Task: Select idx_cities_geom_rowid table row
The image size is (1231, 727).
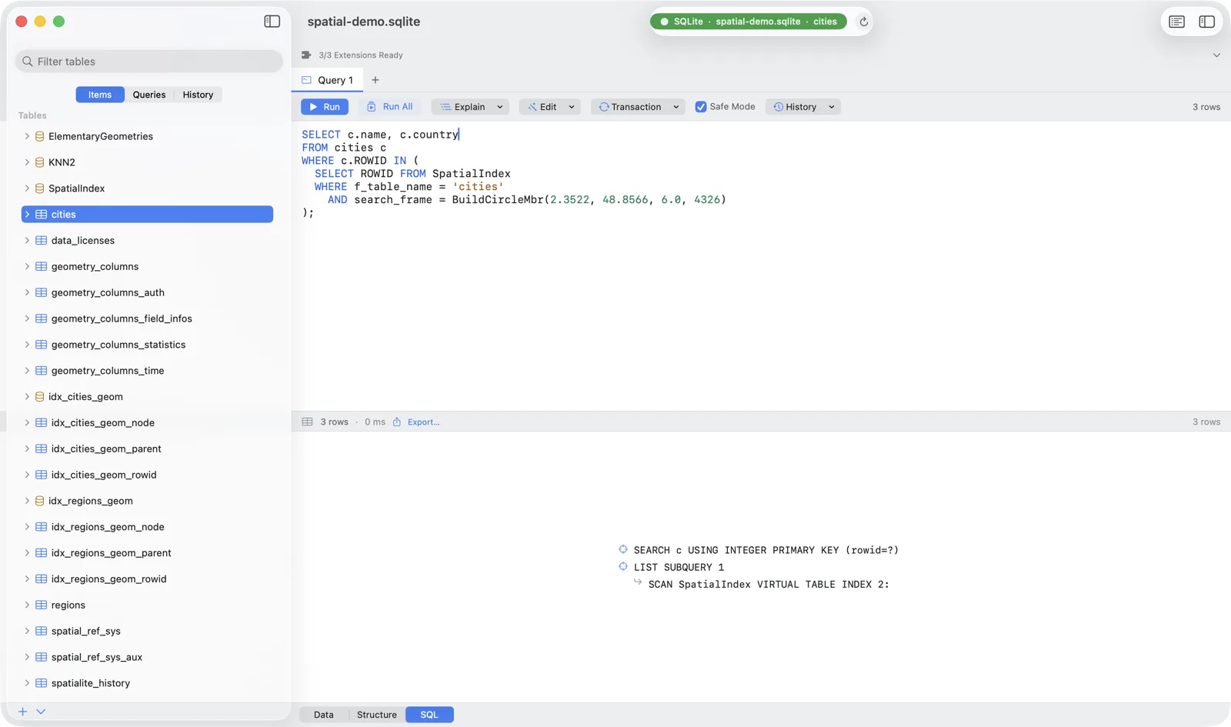Action: coord(147,475)
